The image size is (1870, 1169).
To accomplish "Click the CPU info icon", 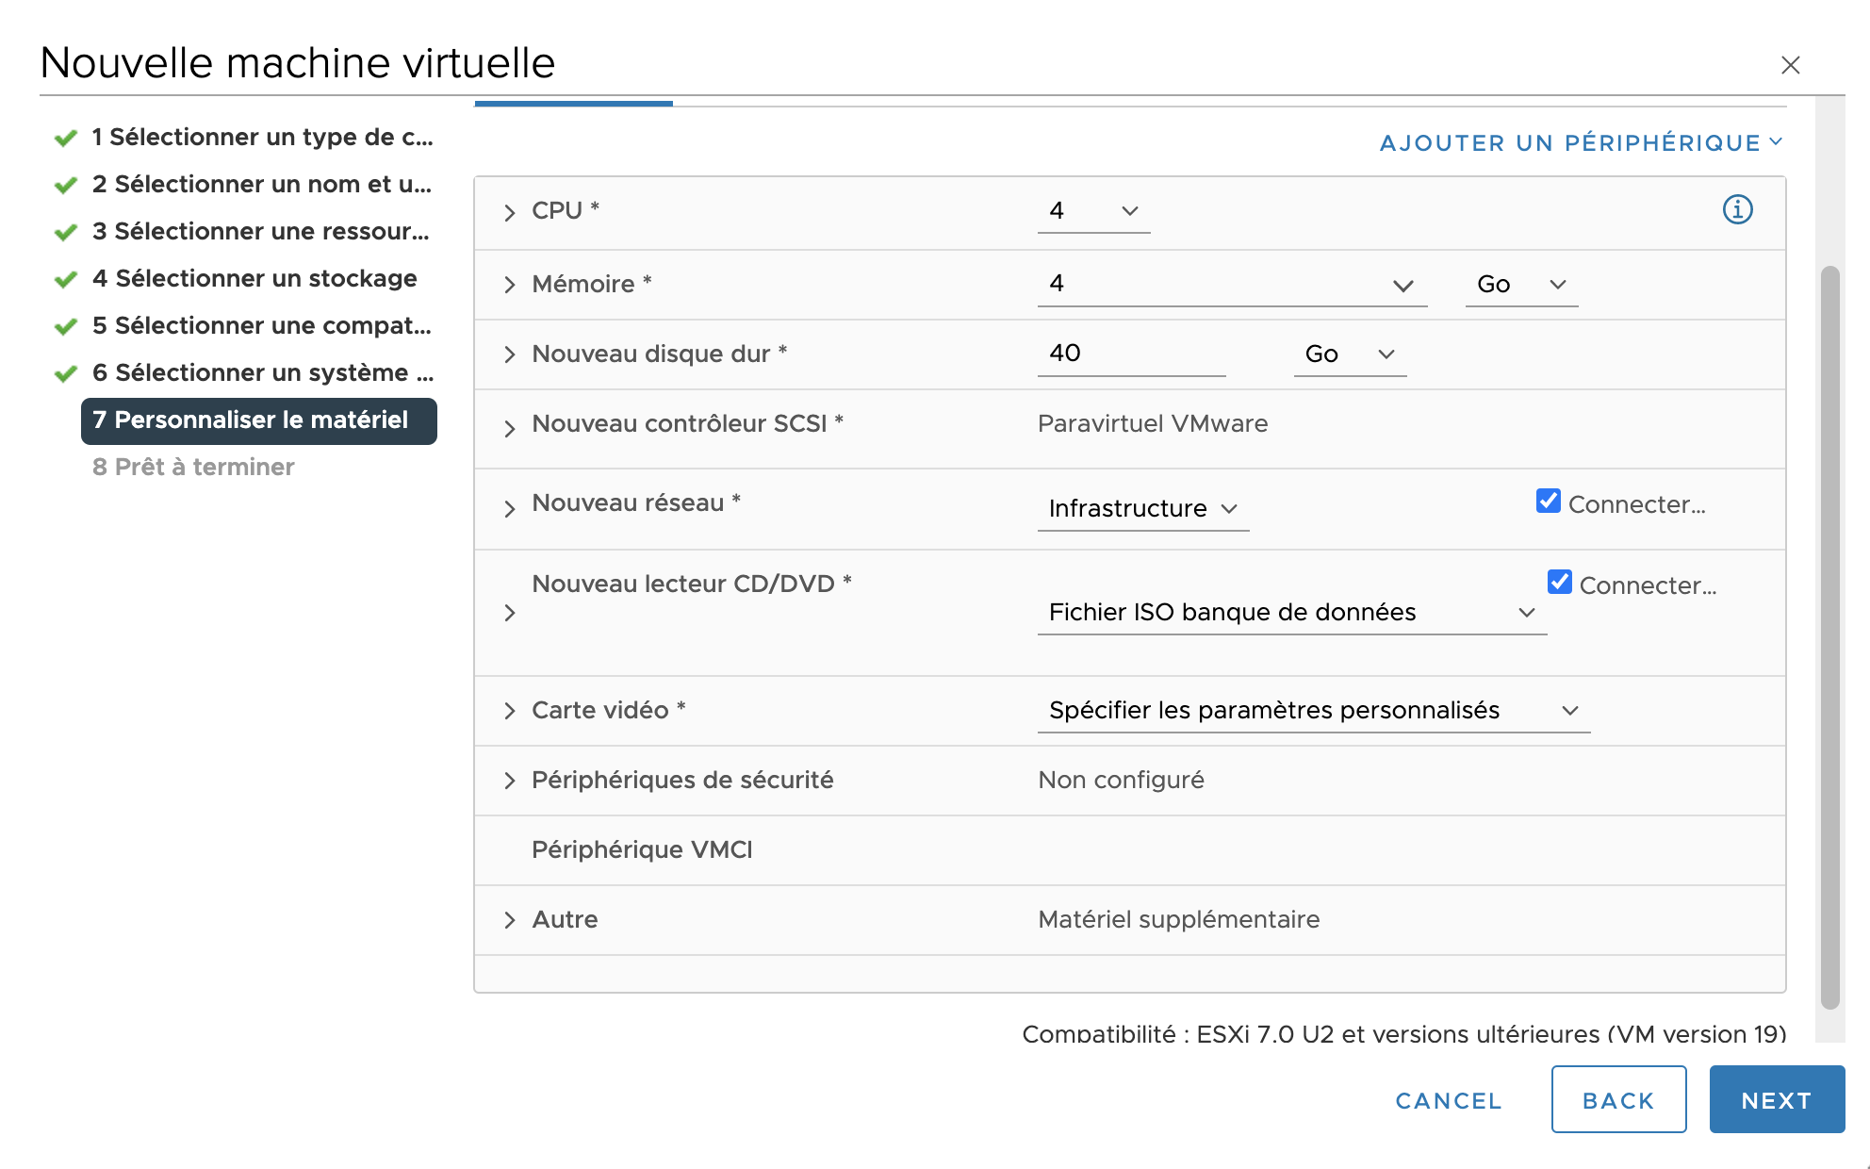I will 1737,209.
